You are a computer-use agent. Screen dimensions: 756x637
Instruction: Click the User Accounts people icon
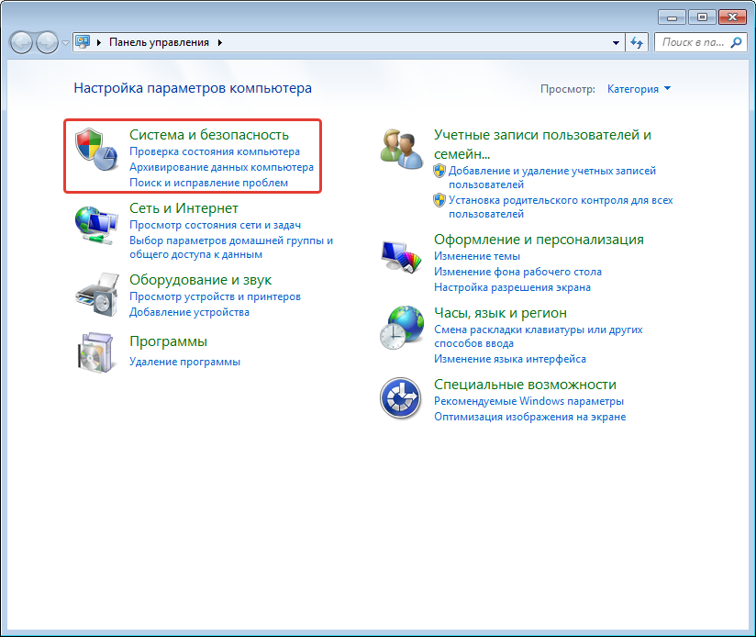click(x=401, y=149)
